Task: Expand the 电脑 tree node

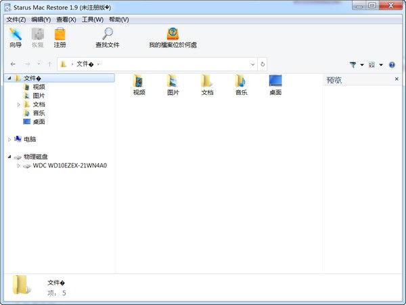Action: [9, 140]
